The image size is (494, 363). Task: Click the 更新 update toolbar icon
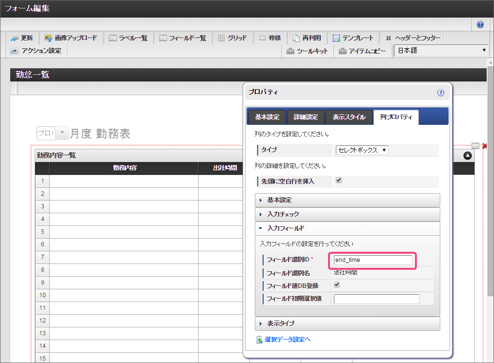(21, 38)
